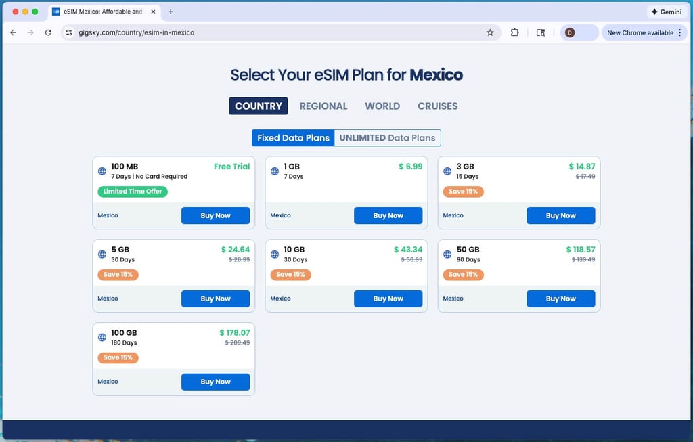Buy the 50 GB 90 Days plan
The height and width of the screenshot is (442, 693).
pos(560,299)
